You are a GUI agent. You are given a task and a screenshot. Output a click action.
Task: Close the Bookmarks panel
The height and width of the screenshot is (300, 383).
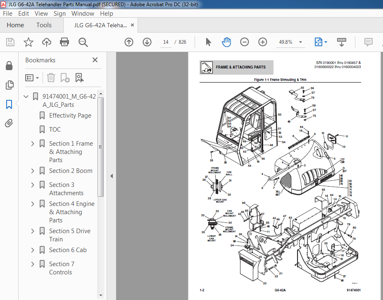pyautogui.click(x=95, y=60)
